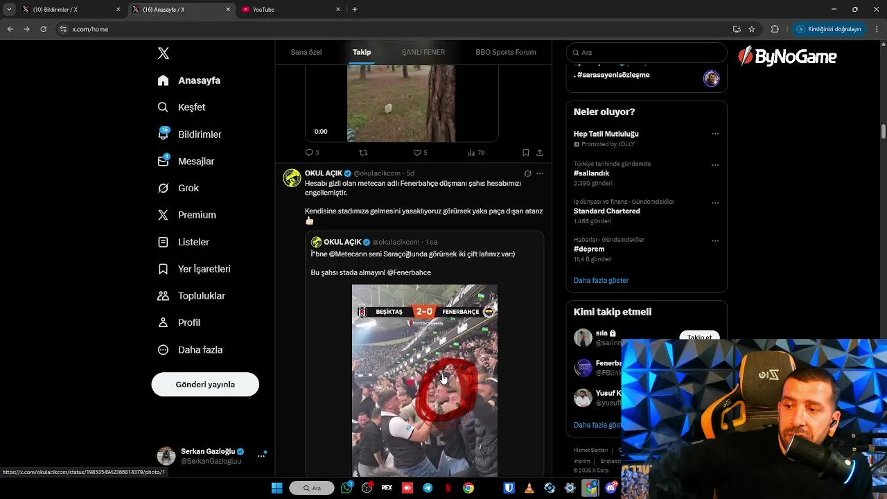The image size is (887, 499).
Task: Open Telegram from taskbar
Action: (x=428, y=488)
